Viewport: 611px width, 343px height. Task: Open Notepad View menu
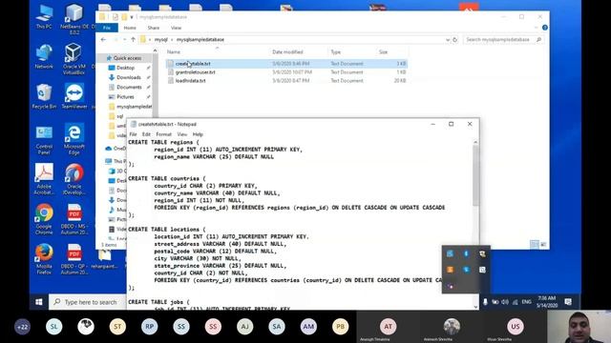point(182,134)
